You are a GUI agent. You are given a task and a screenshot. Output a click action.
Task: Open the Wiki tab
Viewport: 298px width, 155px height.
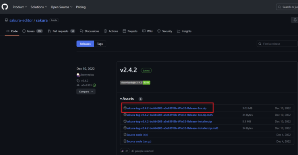click(147, 31)
